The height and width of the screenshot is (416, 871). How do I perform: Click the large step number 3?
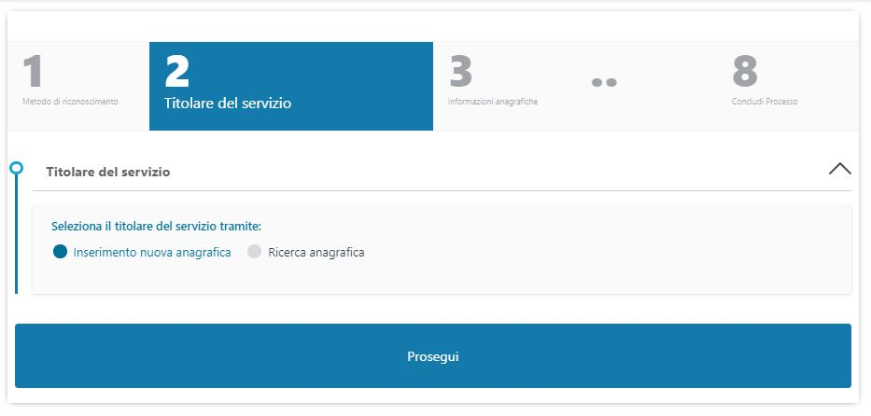[x=460, y=72]
